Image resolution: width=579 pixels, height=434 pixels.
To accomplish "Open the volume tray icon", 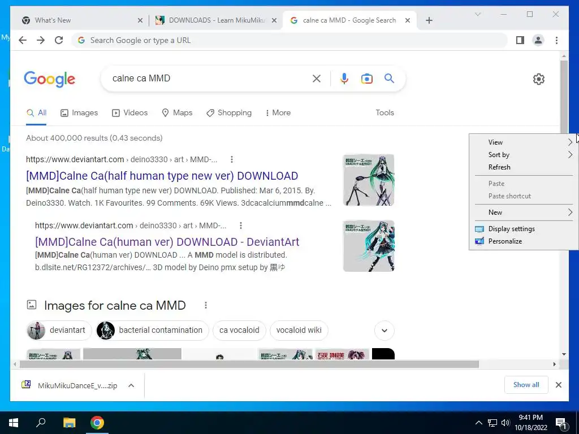I will [505, 423].
